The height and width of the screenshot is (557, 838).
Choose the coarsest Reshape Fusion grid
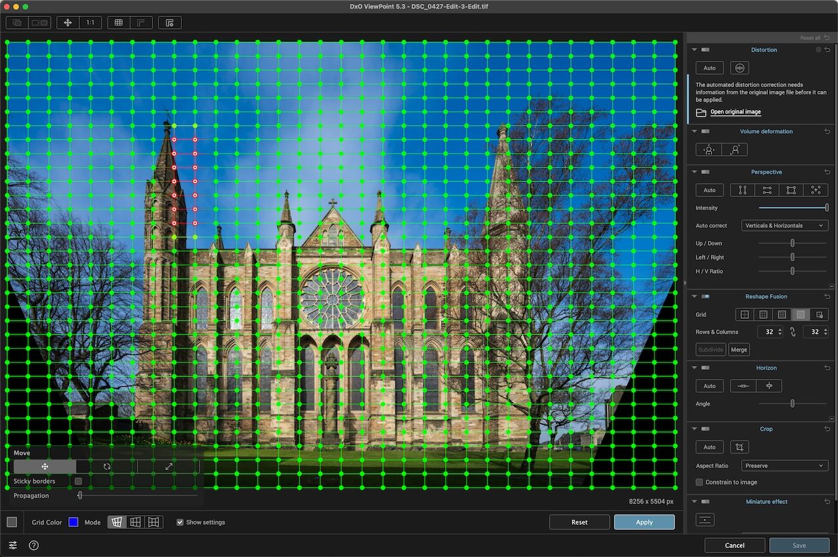point(744,315)
